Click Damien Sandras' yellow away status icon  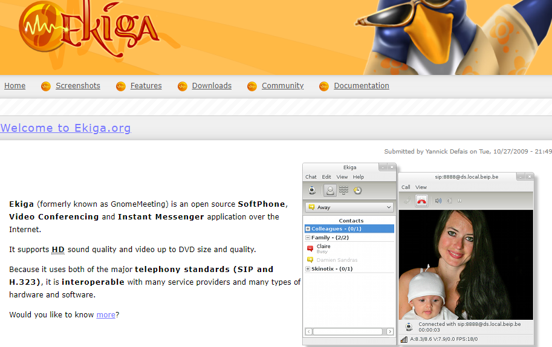coord(310,260)
